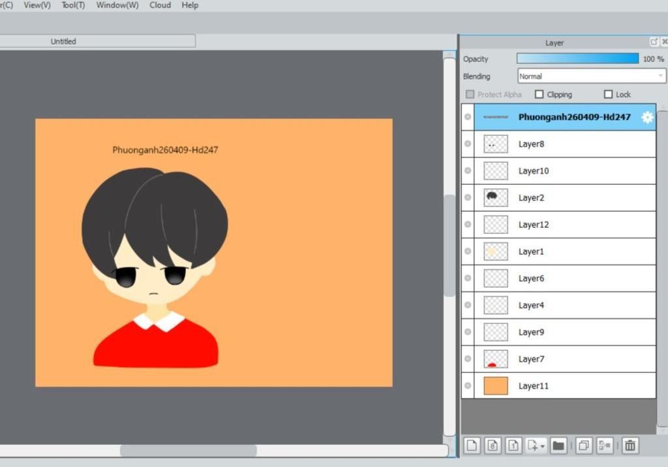
Task: Select Layer7 by its name
Action: pos(531,359)
